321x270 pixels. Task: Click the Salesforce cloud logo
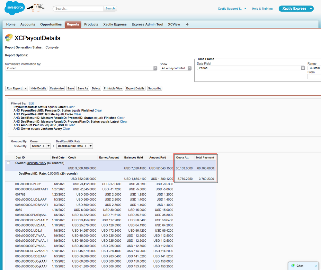(14, 8)
